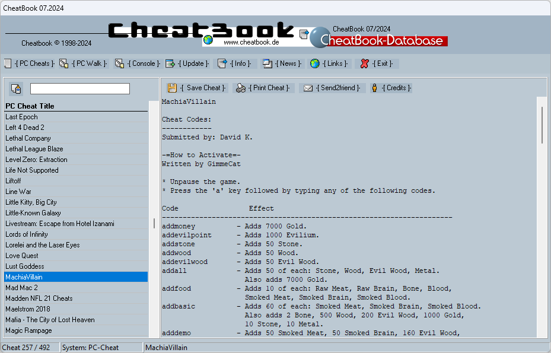This screenshot has width=551, height=353.
Task: Click the search document icon beside the search box
Action: (16, 88)
